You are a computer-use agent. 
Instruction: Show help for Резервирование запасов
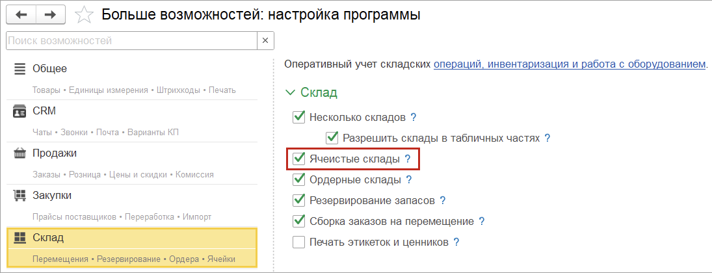pos(443,201)
